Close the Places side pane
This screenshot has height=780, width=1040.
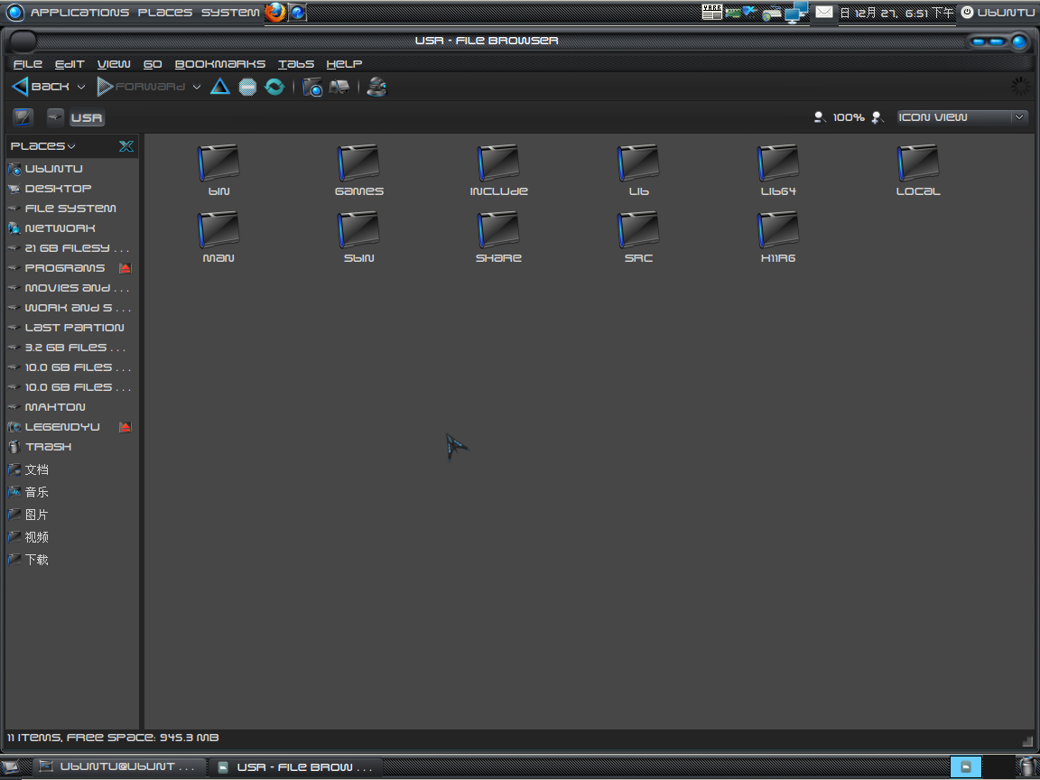coord(126,146)
